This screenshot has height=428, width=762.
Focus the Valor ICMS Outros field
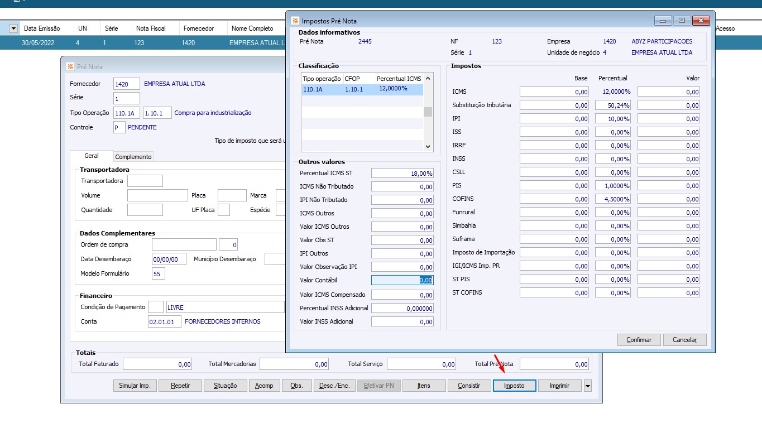pos(402,227)
